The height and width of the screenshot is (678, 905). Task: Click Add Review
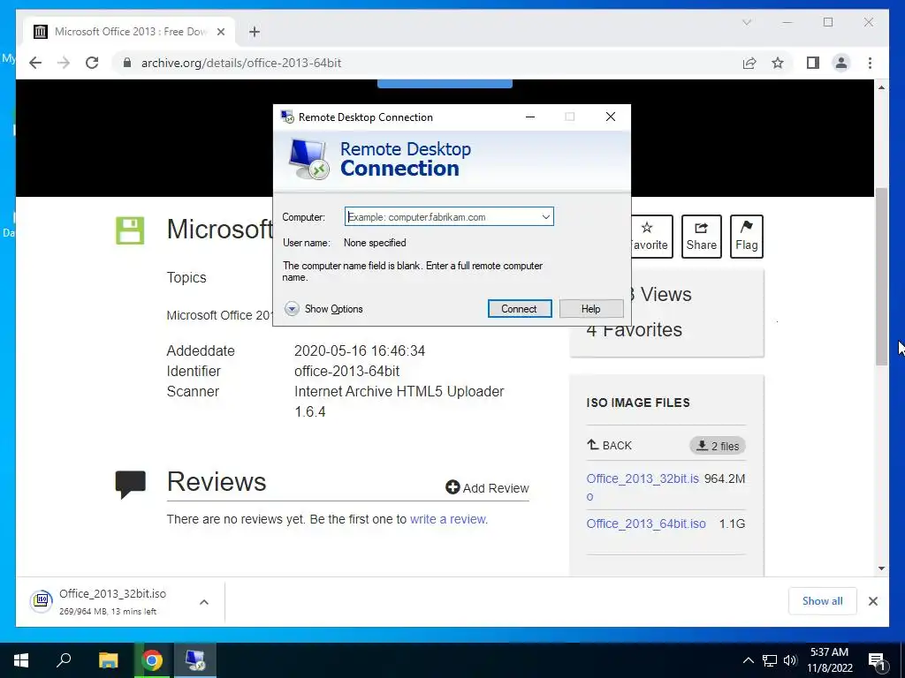[x=487, y=487]
